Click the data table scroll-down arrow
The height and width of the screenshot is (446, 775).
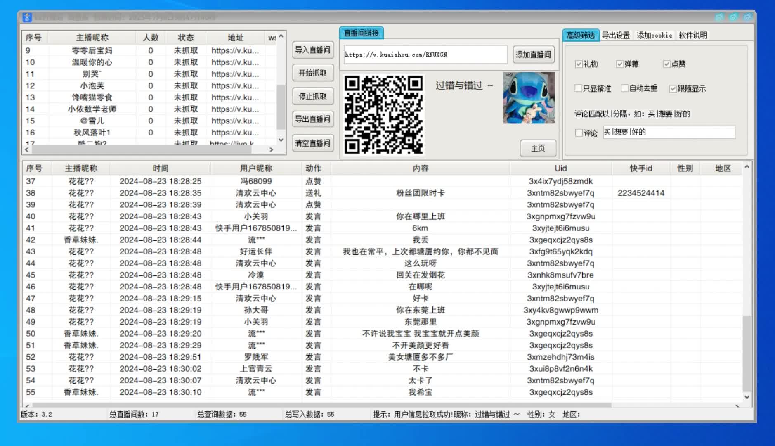coord(747,397)
